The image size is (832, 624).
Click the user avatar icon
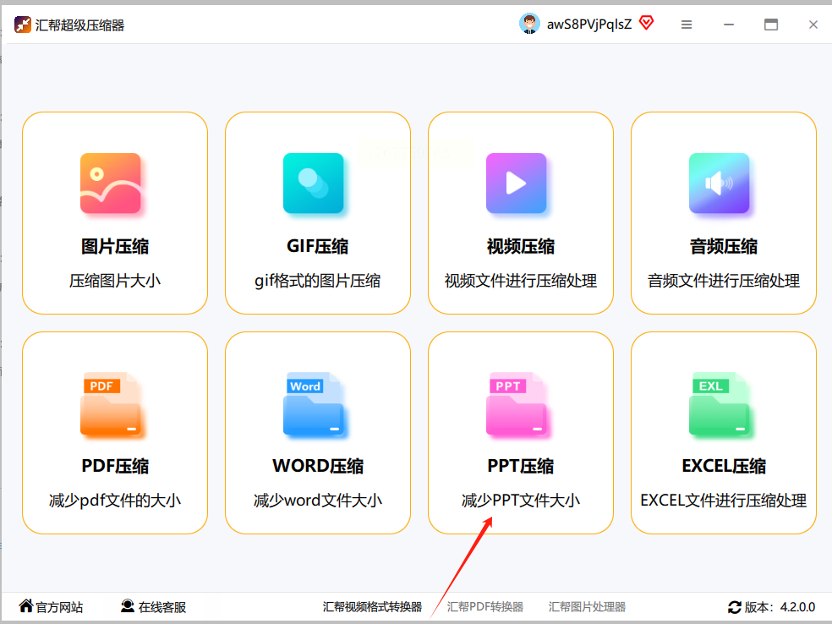(529, 24)
